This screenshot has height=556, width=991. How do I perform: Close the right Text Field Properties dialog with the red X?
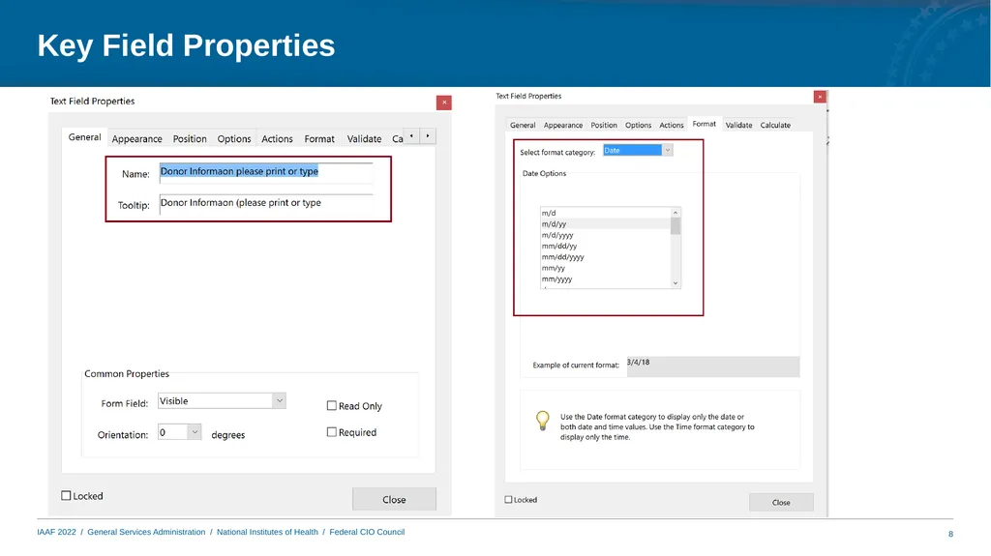click(x=820, y=97)
